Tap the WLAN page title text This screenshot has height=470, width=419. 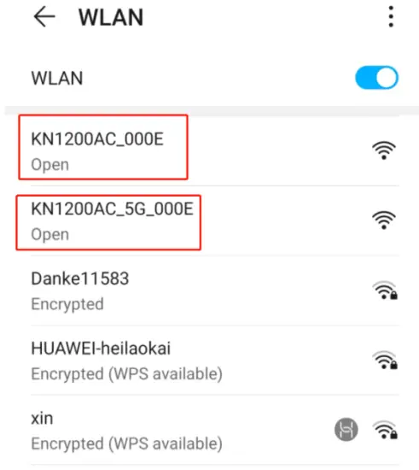111,17
